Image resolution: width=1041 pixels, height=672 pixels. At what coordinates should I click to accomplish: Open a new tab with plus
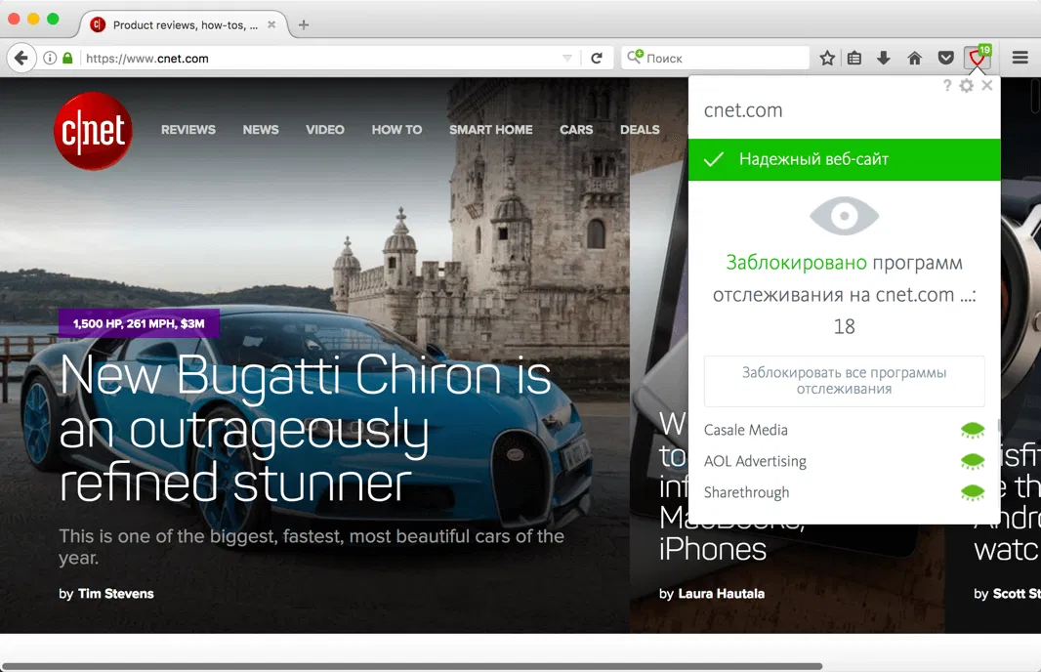[304, 24]
